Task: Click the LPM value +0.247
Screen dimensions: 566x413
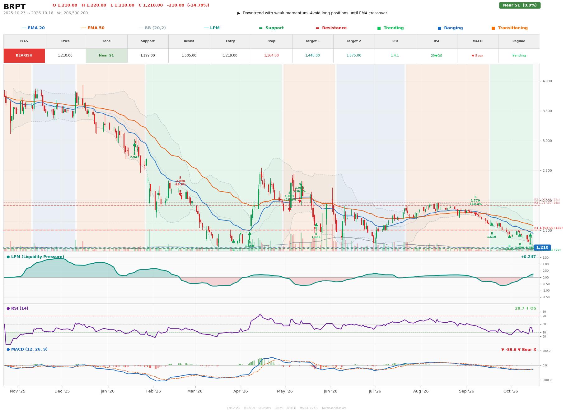Action: tap(528, 257)
